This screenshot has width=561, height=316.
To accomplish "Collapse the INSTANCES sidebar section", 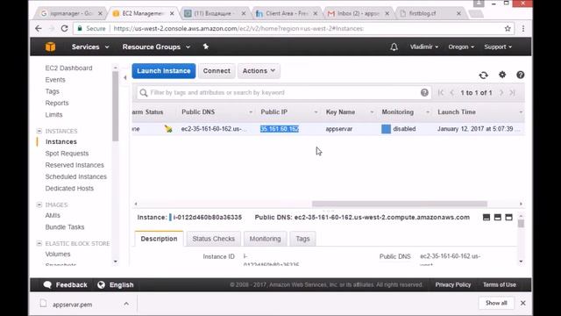I will click(x=39, y=131).
